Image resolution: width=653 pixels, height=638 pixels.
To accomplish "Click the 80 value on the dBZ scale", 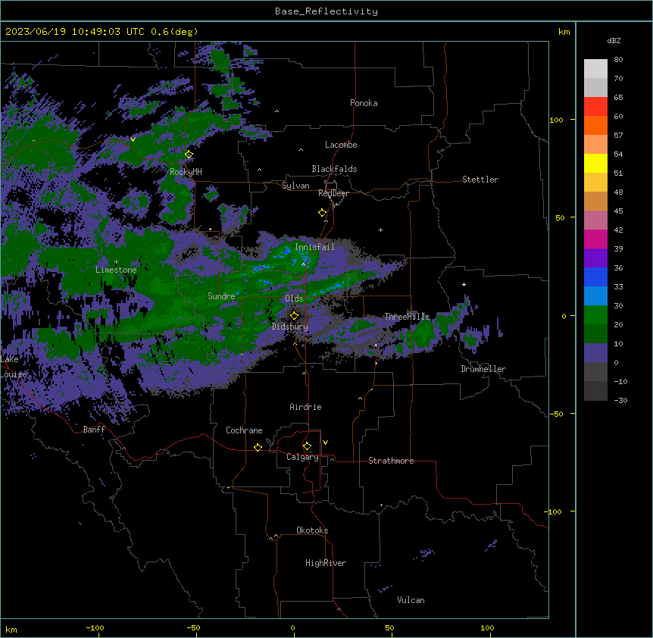I will click(618, 60).
